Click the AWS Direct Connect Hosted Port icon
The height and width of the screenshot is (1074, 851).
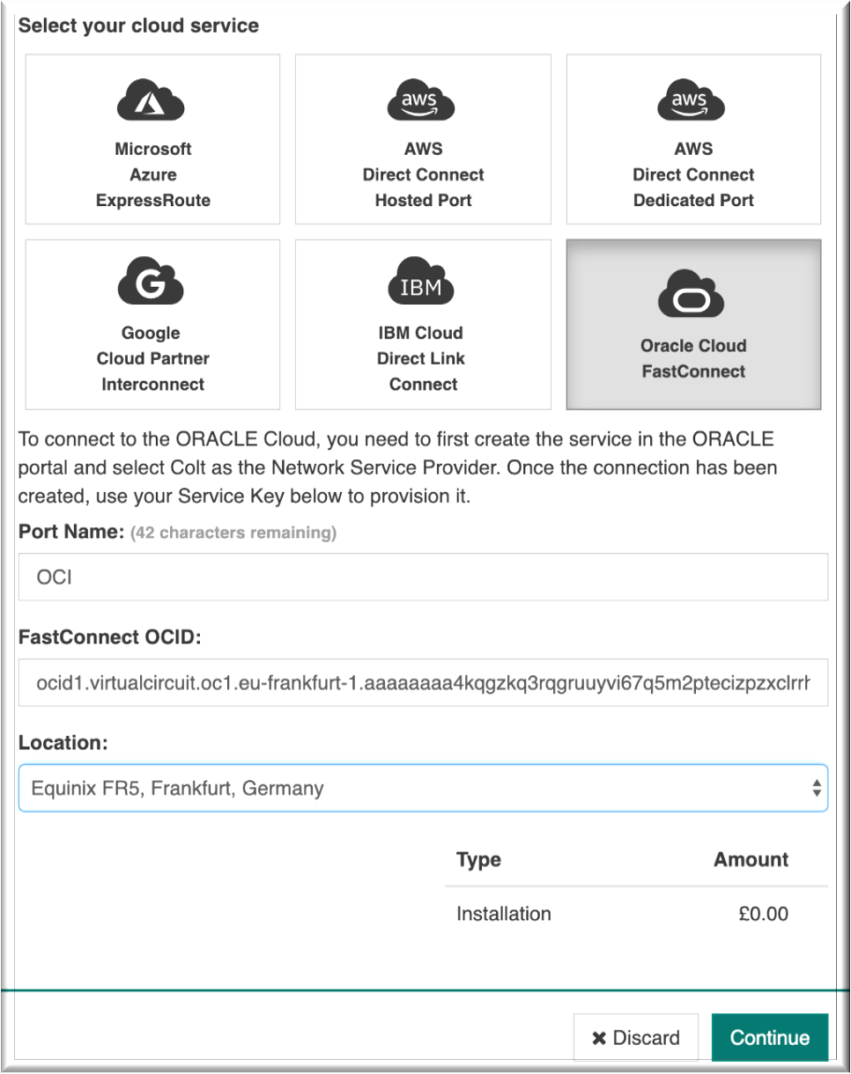[x=422, y=99]
